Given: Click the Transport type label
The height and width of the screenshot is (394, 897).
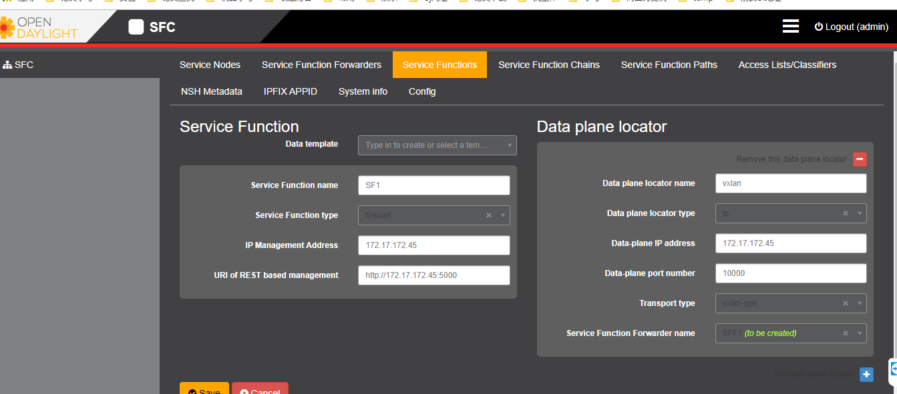Looking at the screenshot, I should [667, 303].
